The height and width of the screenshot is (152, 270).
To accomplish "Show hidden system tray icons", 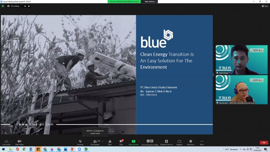I will [241, 149].
